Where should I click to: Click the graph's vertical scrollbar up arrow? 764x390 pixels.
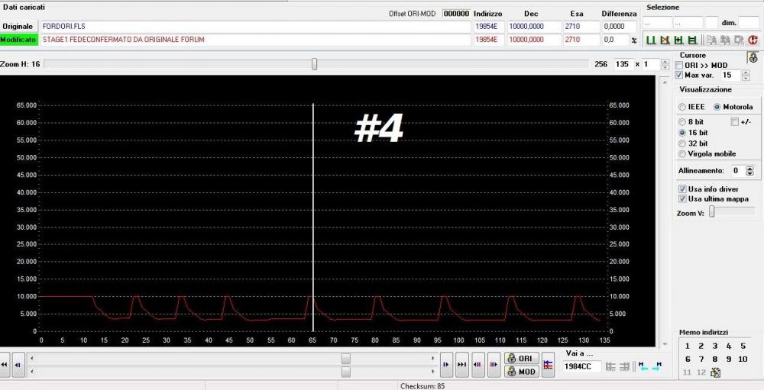pyautogui.click(x=665, y=82)
